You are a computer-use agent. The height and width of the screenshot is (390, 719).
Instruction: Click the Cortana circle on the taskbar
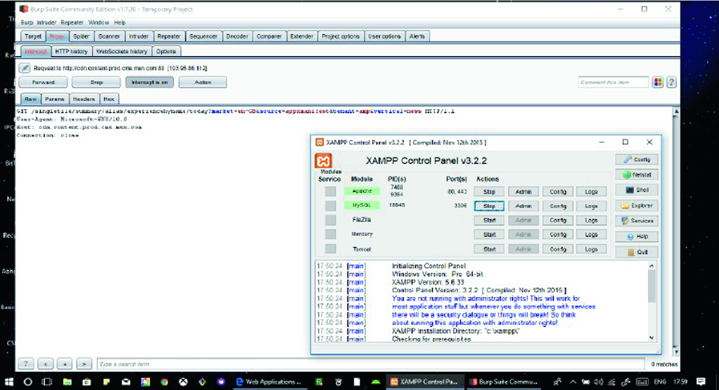pyautogui.click(x=28, y=381)
